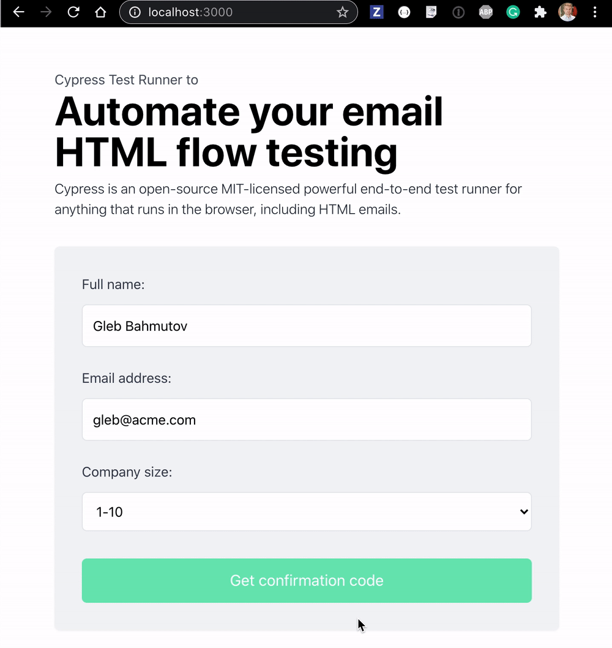Click the Get confirmation code button
The height and width of the screenshot is (648, 612).
[307, 581]
